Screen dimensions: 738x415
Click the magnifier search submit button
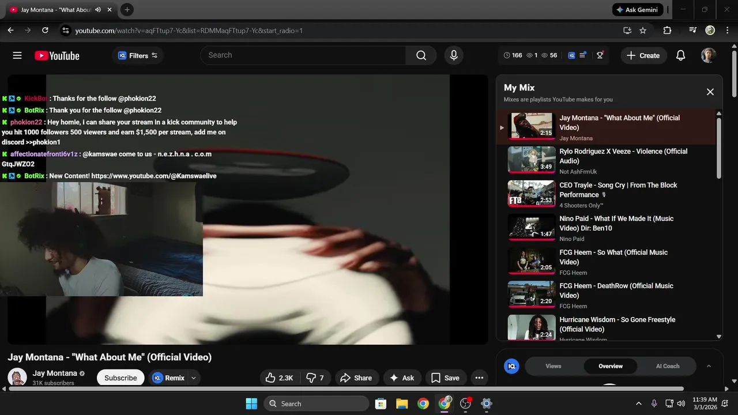click(x=421, y=55)
